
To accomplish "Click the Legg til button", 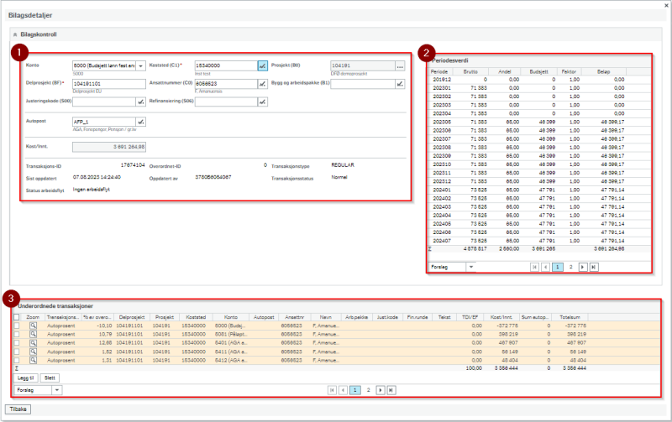I will [26, 378].
